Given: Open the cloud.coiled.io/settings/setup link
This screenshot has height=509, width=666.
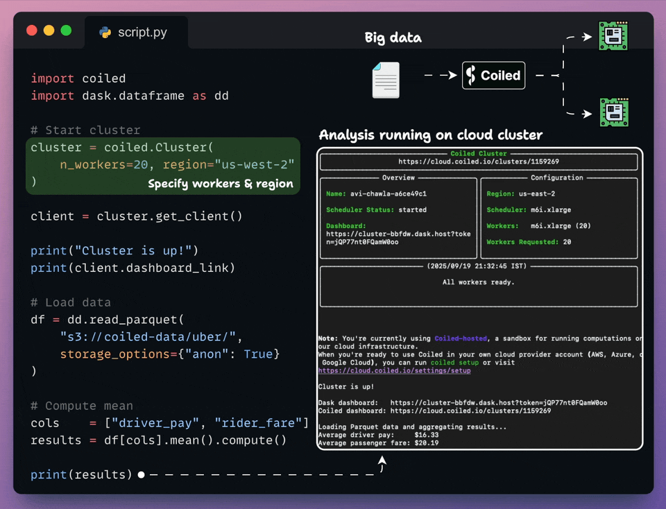Looking at the screenshot, I should 394,370.
